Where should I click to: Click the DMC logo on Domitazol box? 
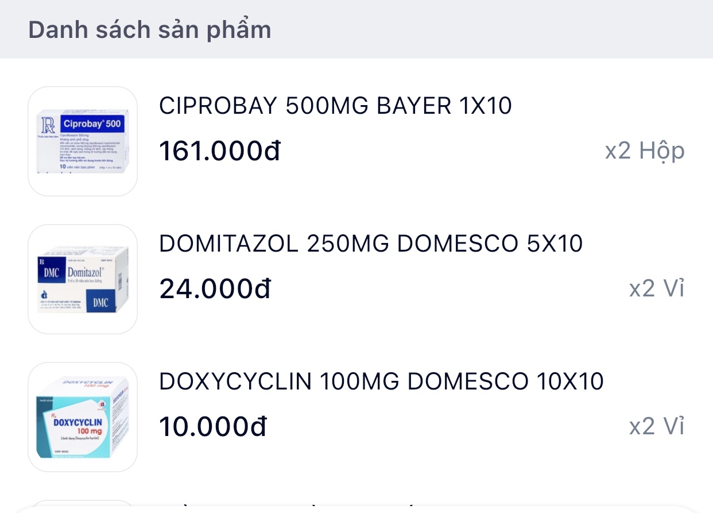[x=52, y=272]
